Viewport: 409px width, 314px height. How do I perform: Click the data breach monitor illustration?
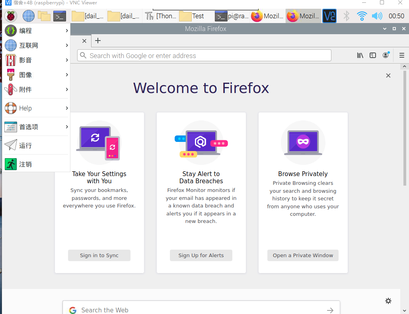pyautogui.click(x=201, y=143)
